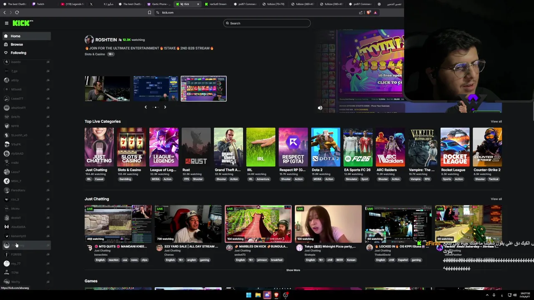Show previous featured streams with left chevron
This screenshot has height=300, width=534.
coord(146,107)
